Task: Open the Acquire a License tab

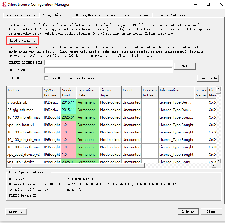Action: tap(21, 15)
